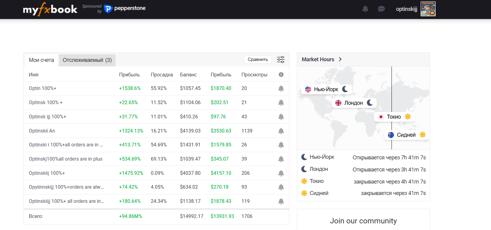The height and width of the screenshot is (230, 491).
Task: Open table filter settings sliders icon
Action: [x=281, y=59]
